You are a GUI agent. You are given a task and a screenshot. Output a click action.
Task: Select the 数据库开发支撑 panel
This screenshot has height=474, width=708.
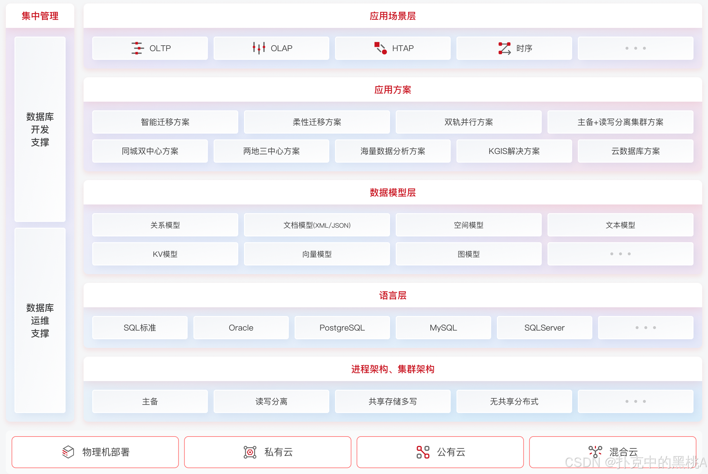(x=40, y=129)
